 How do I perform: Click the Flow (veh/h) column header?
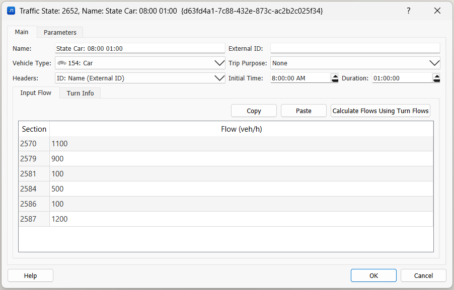tap(241, 129)
